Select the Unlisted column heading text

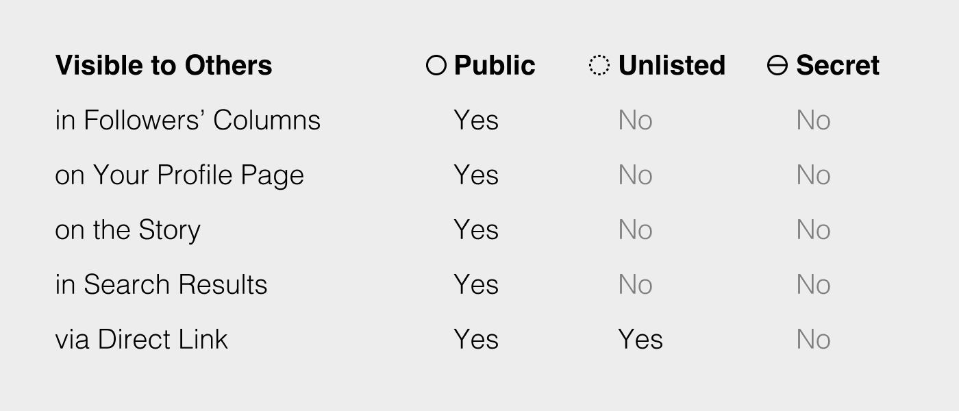[671, 66]
